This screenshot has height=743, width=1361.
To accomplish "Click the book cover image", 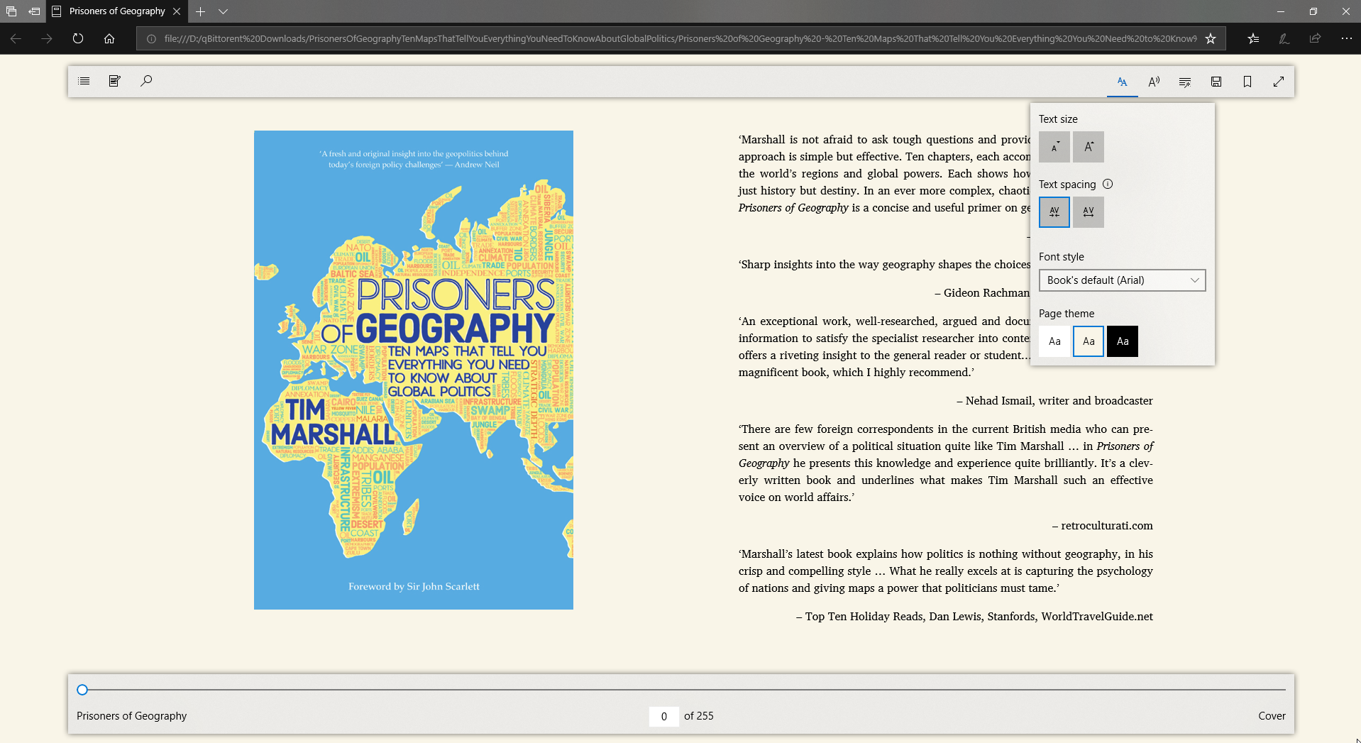I will click(414, 370).
